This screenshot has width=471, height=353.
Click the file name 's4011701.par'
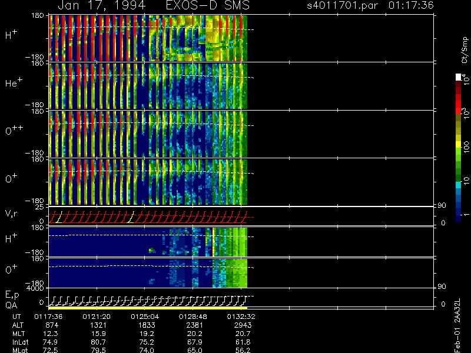click(x=342, y=5)
